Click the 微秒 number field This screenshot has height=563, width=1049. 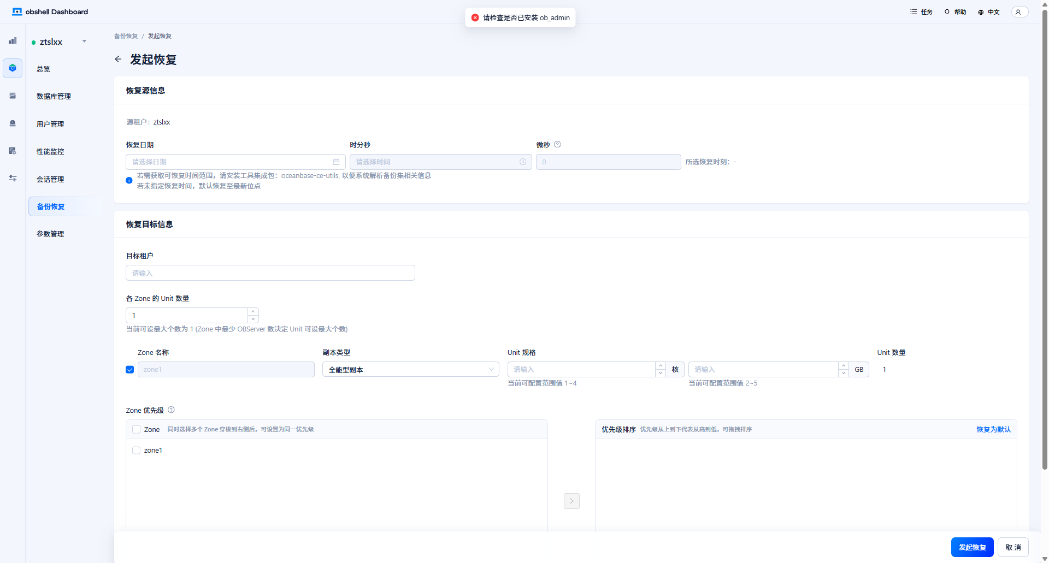coord(609,162)
